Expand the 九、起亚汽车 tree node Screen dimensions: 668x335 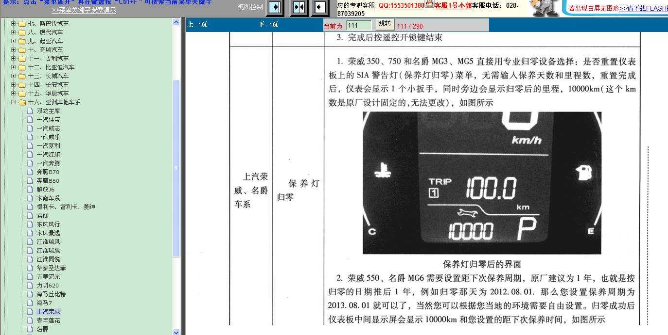[14, 41]
